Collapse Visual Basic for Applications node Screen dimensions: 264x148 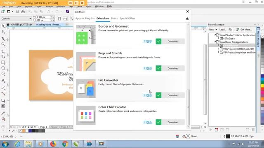coord(215,42)
